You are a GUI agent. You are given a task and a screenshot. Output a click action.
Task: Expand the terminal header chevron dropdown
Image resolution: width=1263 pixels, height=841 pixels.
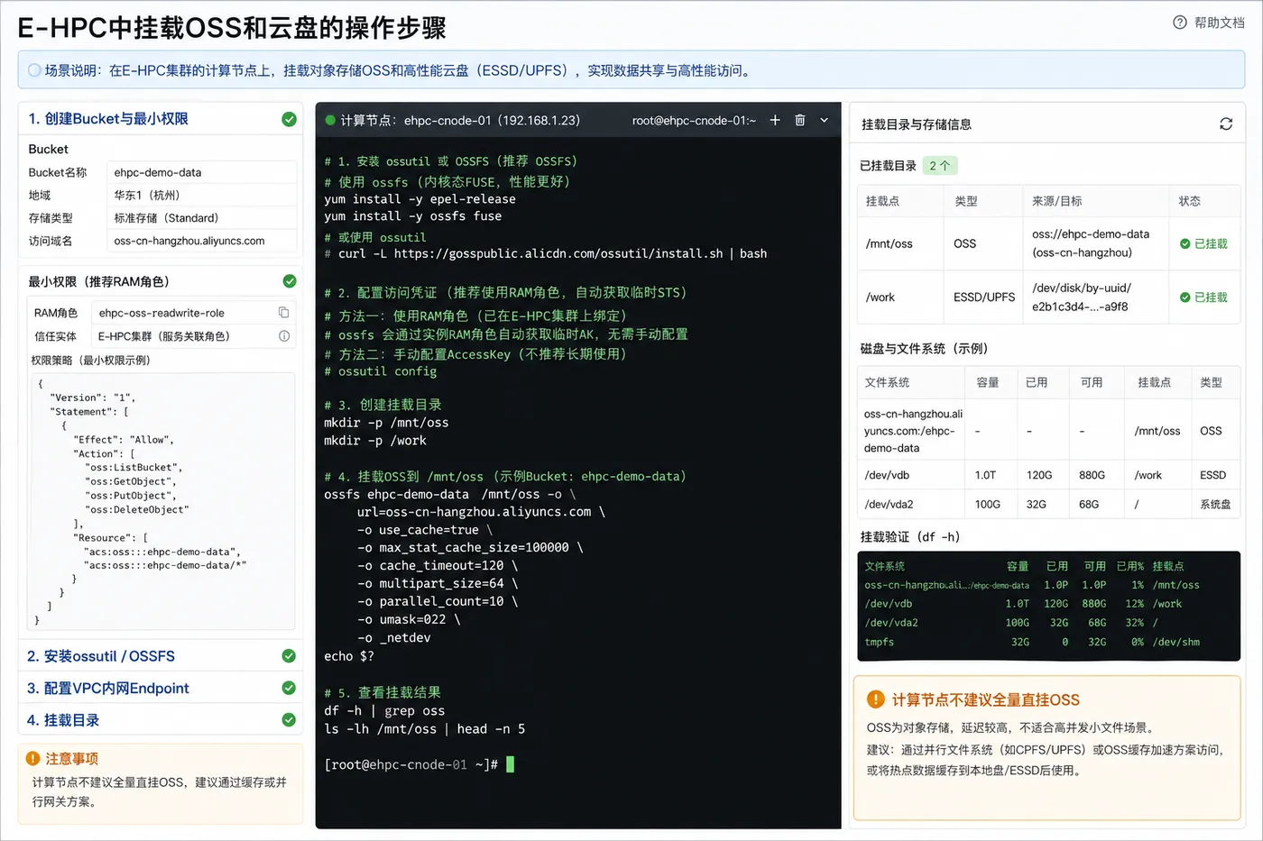coord(824,120)
